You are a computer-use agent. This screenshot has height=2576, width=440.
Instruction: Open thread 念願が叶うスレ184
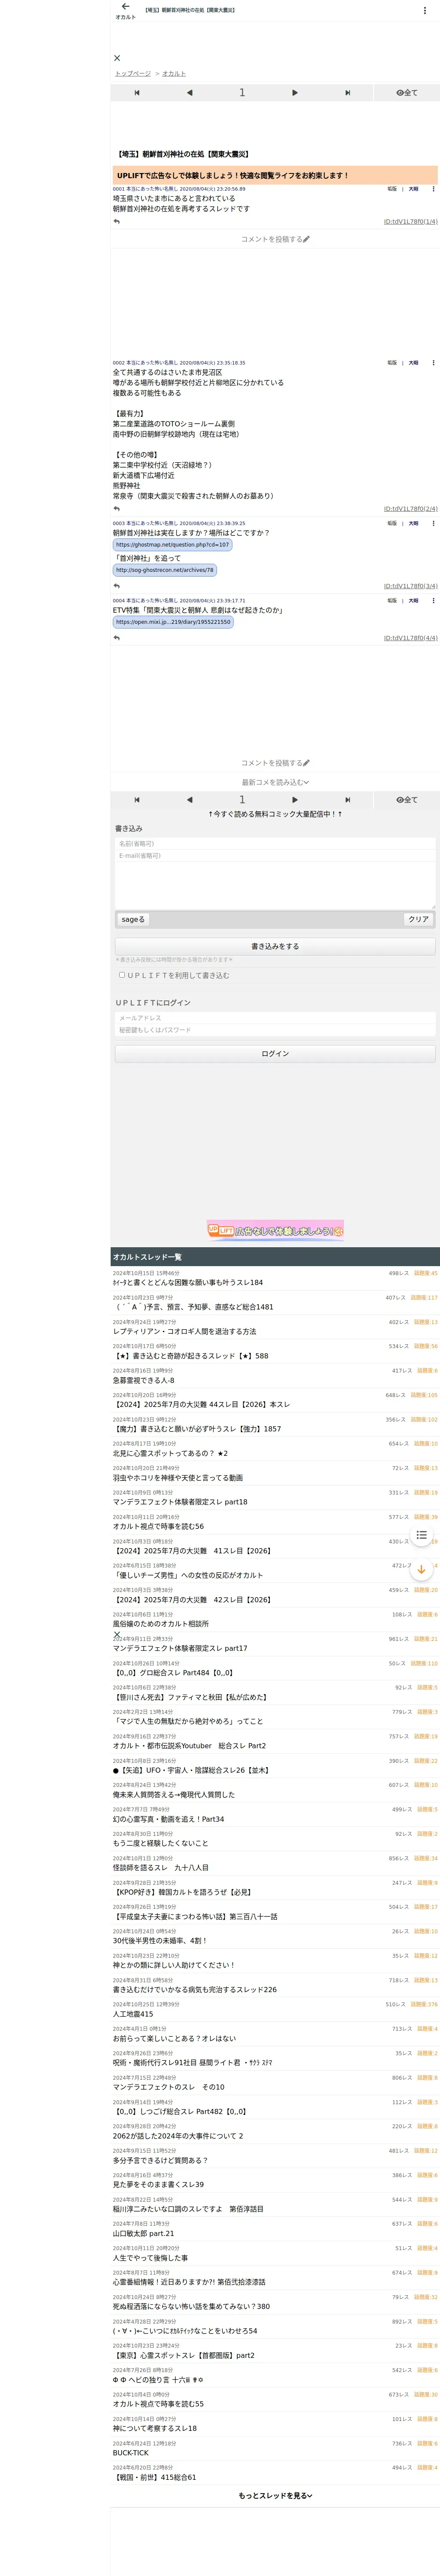[x=188, y=1282]
